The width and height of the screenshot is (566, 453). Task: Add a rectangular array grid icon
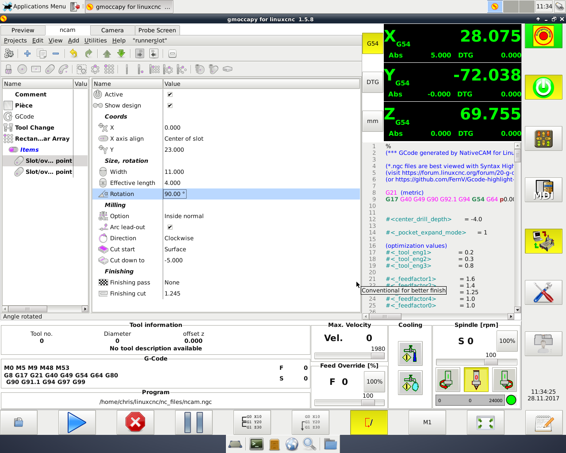click(109, 69)
